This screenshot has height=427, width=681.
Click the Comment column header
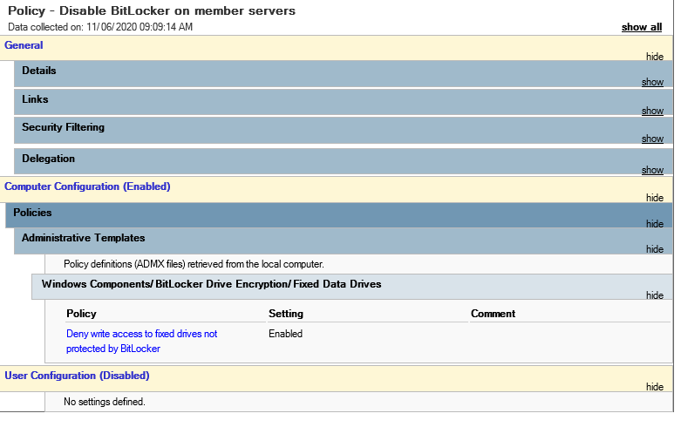pos(493,314)
